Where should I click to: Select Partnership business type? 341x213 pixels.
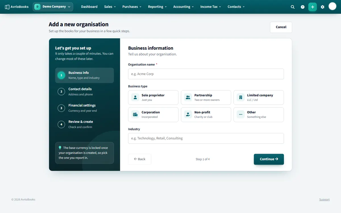(206, 97)
